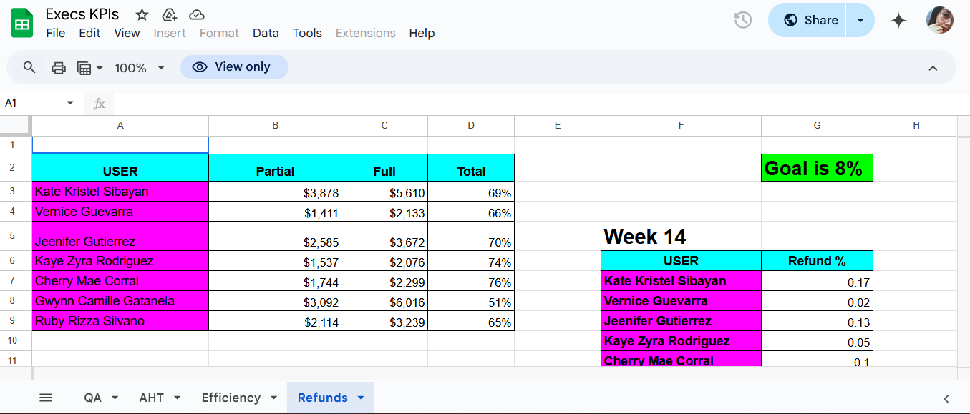Select the Refunds sheet tab
The height and width of the screenshot is (414, 970).
click(x=323, y=398)
